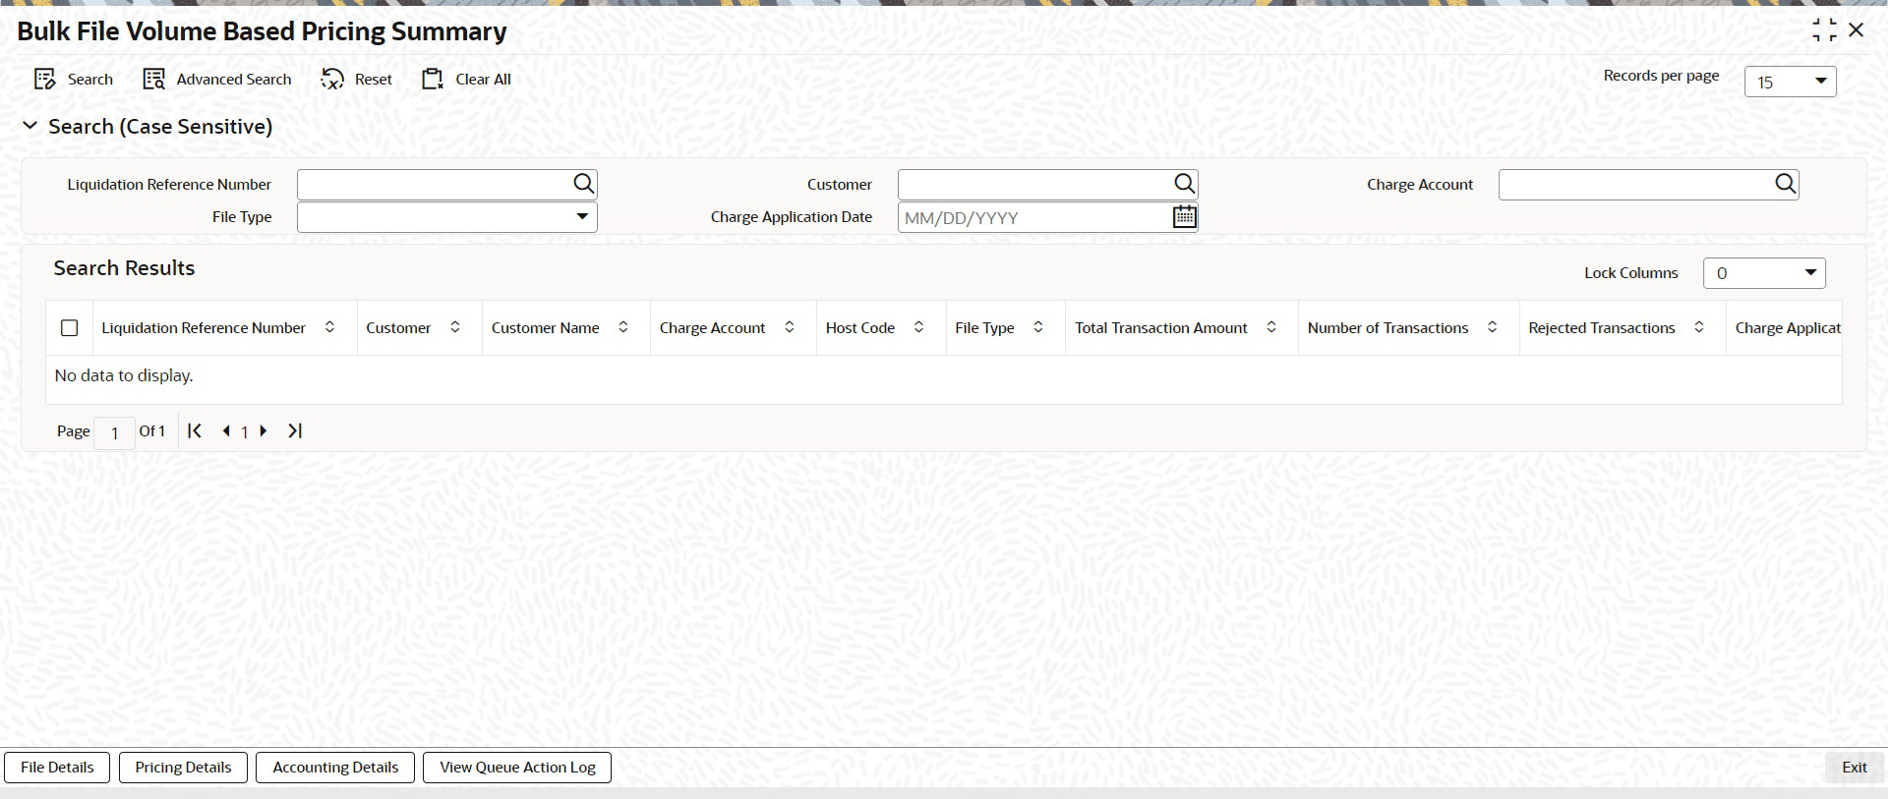Go to first results page
Image resolution: width=1888 pixels, height=799 pixels.
(195, 430)
